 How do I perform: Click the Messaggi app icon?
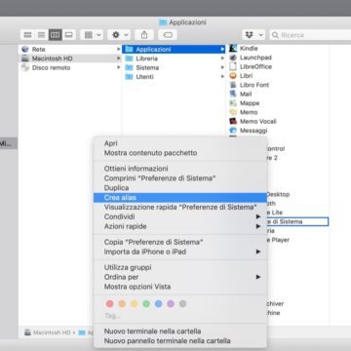click(x=233, y=131)
